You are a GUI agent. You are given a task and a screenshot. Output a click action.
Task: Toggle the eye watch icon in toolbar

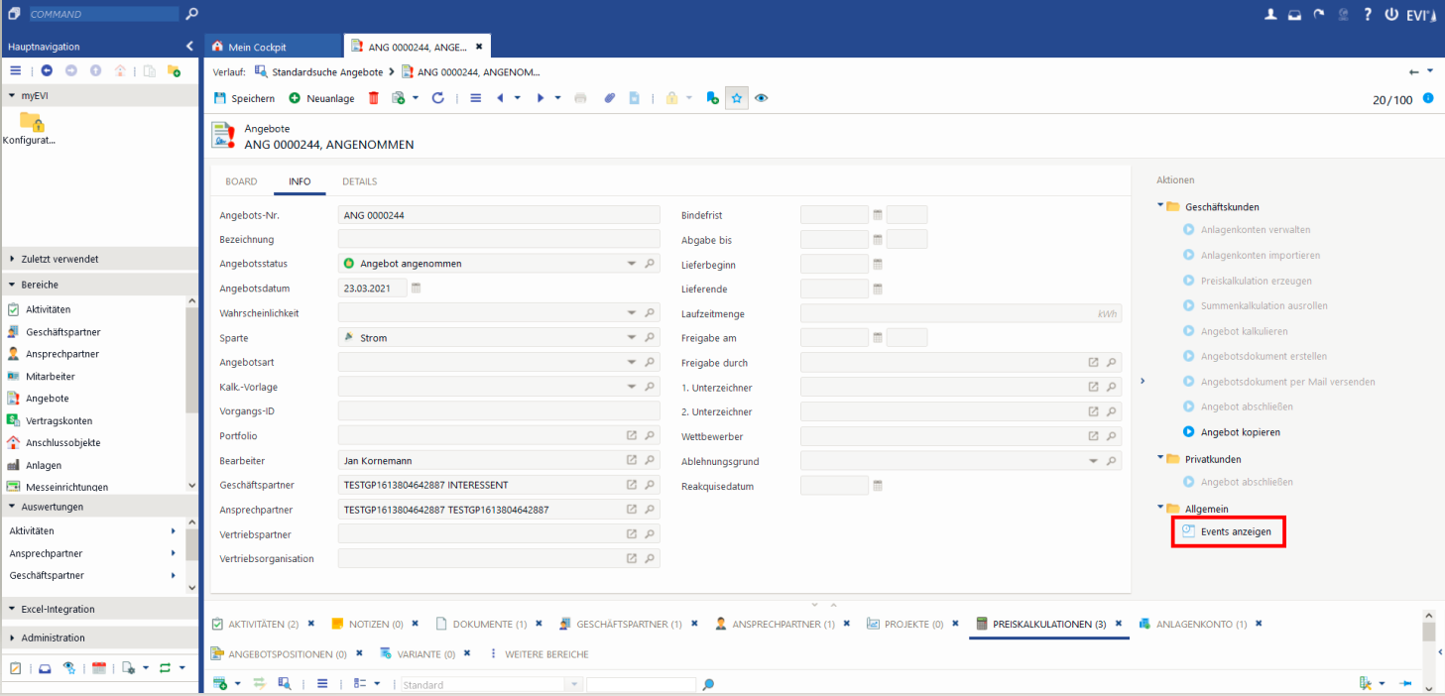click(762, 98)
